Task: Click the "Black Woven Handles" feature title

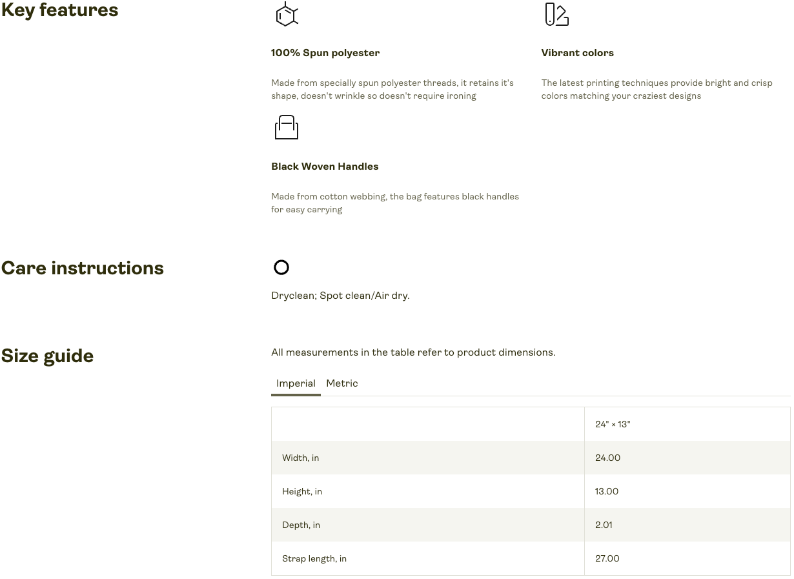Action: click(x=325, y=167)
